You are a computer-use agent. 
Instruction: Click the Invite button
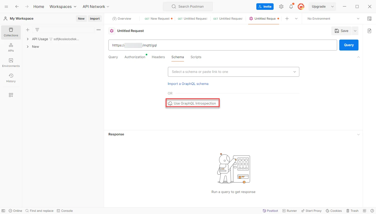point(265,7)
